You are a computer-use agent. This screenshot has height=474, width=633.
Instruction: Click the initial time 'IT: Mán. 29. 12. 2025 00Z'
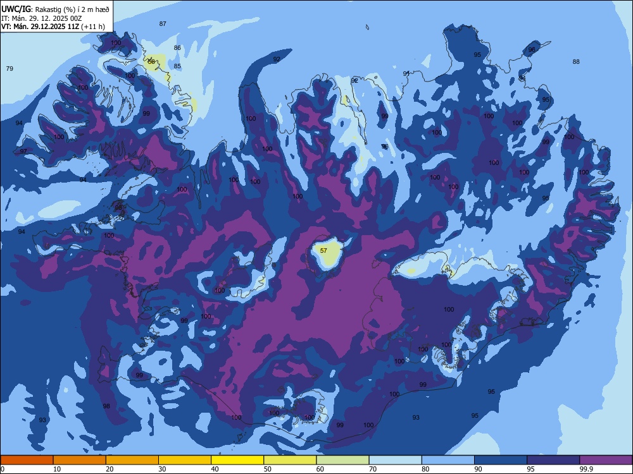(x=42, y=18)
